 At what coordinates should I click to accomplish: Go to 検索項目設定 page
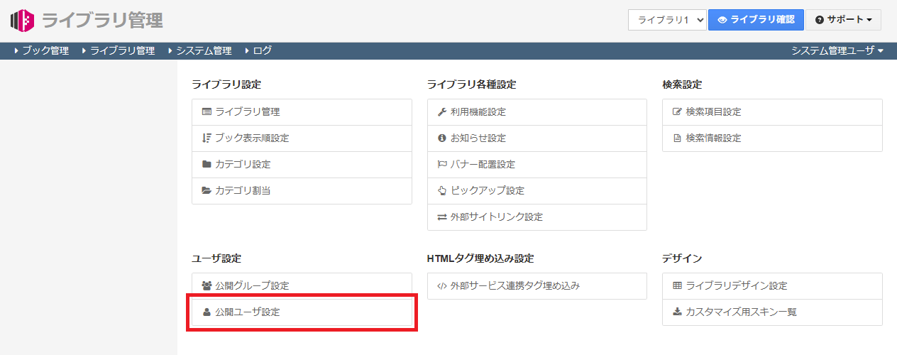point(713,112)
